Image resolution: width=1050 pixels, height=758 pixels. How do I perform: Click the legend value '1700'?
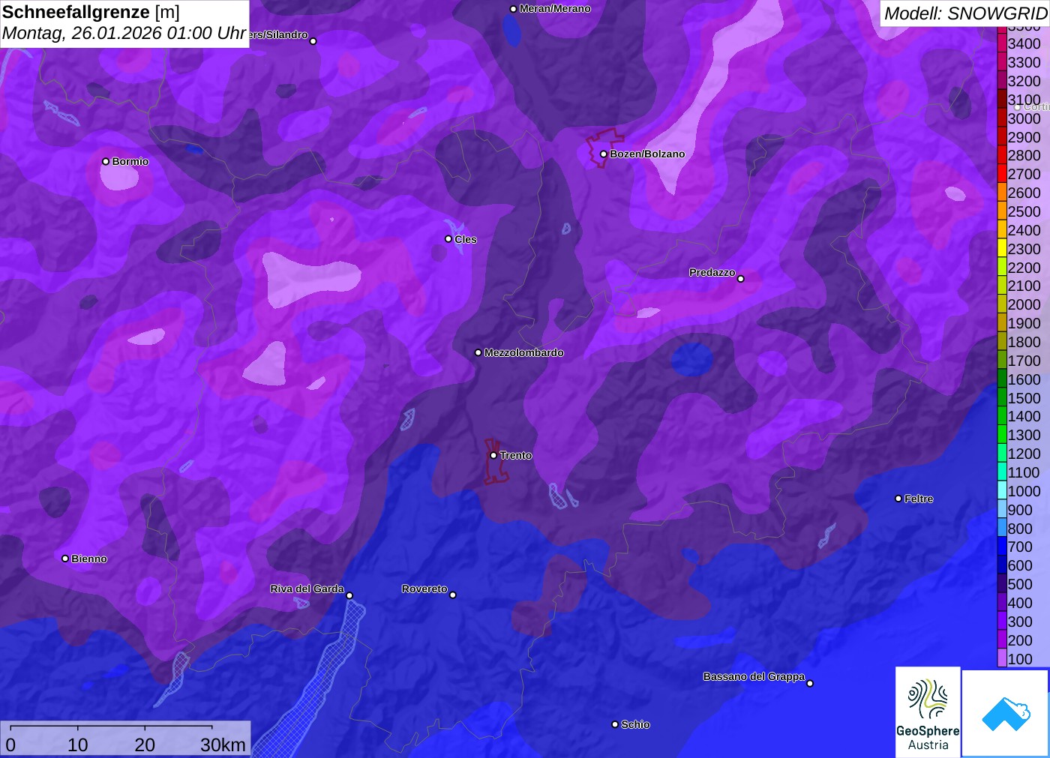1024,361
